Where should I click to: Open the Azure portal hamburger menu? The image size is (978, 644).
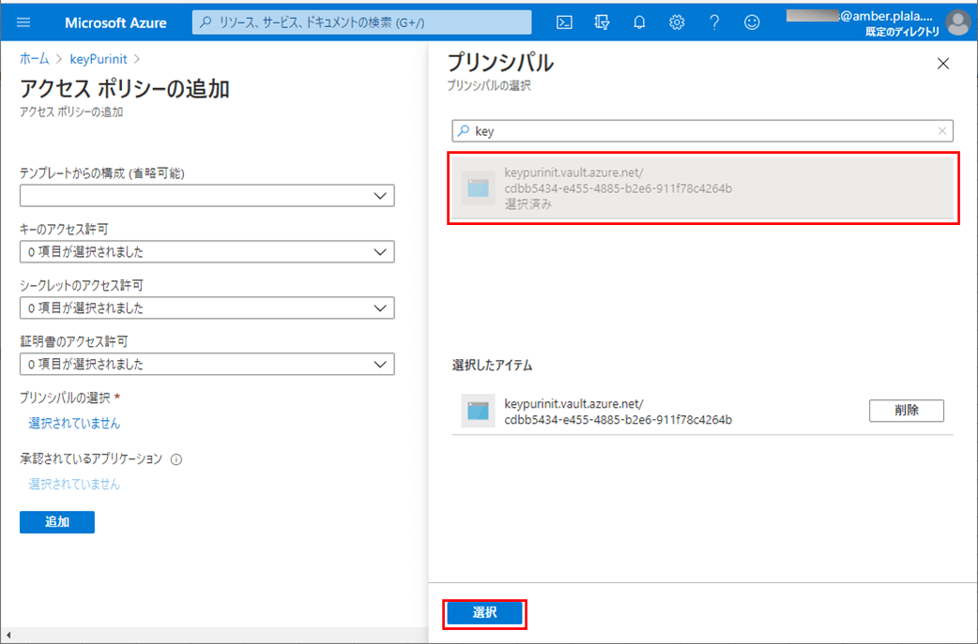(x=23, y=22)
